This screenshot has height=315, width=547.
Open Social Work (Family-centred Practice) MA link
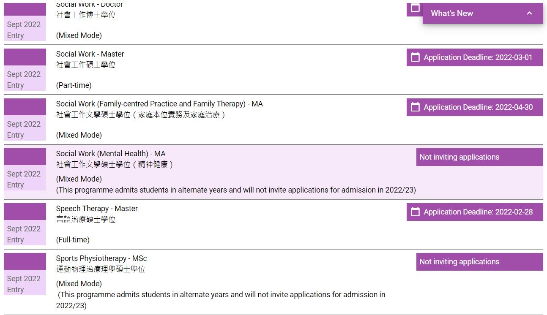click(159, 104)
